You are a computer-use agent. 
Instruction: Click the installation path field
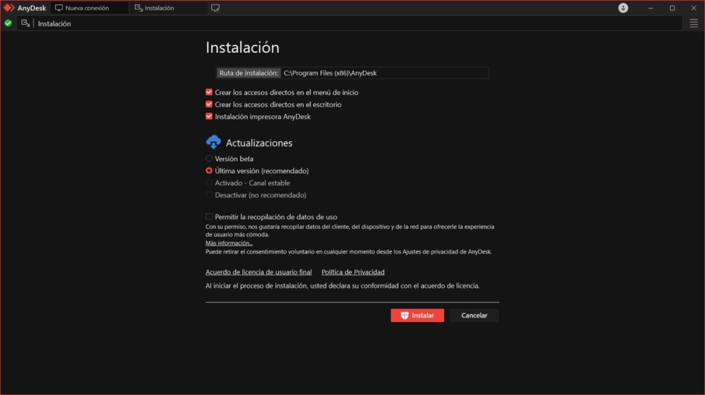click(384, 73)
